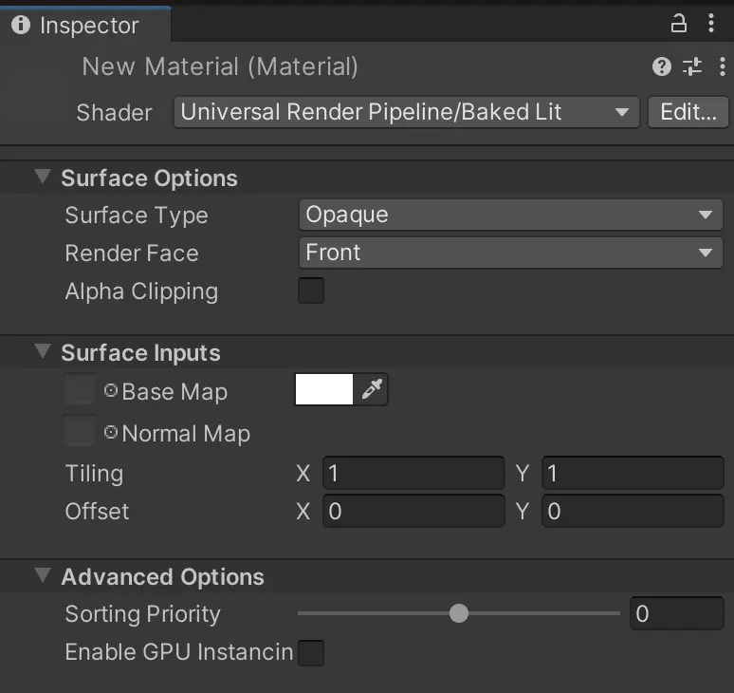Open the Surface Type dropdown
The image size is (734, 693).
pyautogui.click(x=509, y=215)
